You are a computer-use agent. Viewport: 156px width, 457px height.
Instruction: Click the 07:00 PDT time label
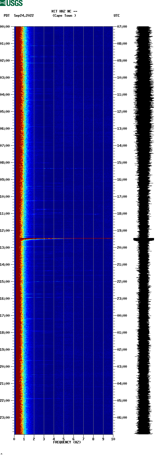pyautogui.click(x=5, y=146)
